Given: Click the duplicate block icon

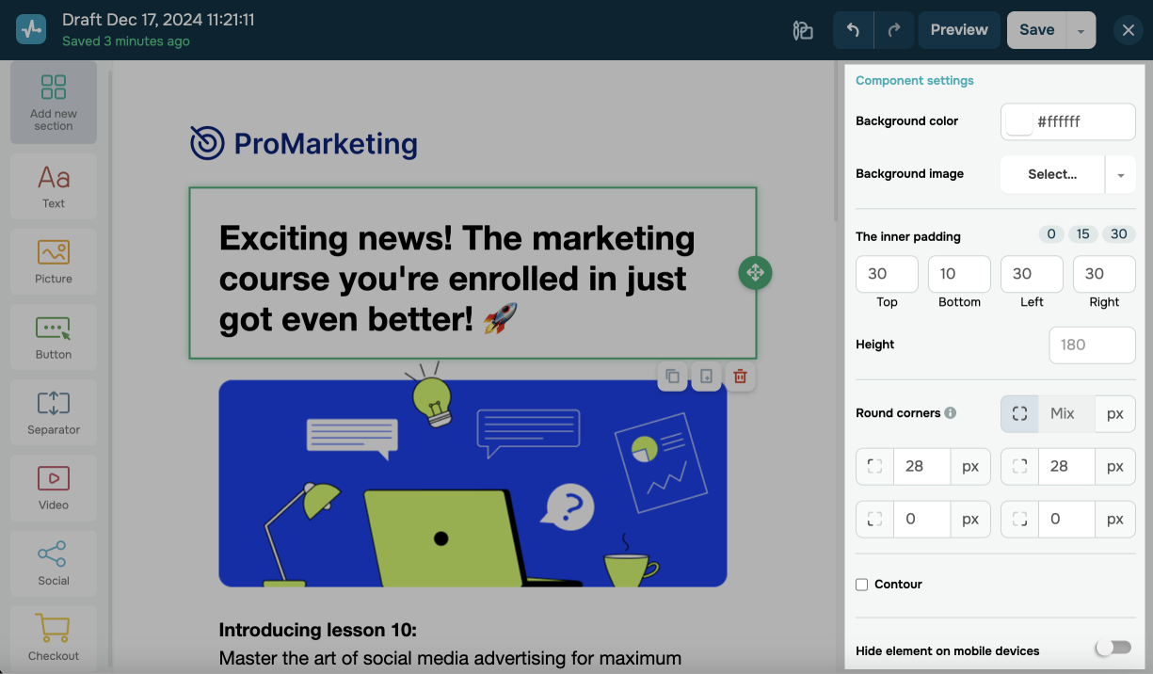Looking at the screenshot, I should (672, 377).
